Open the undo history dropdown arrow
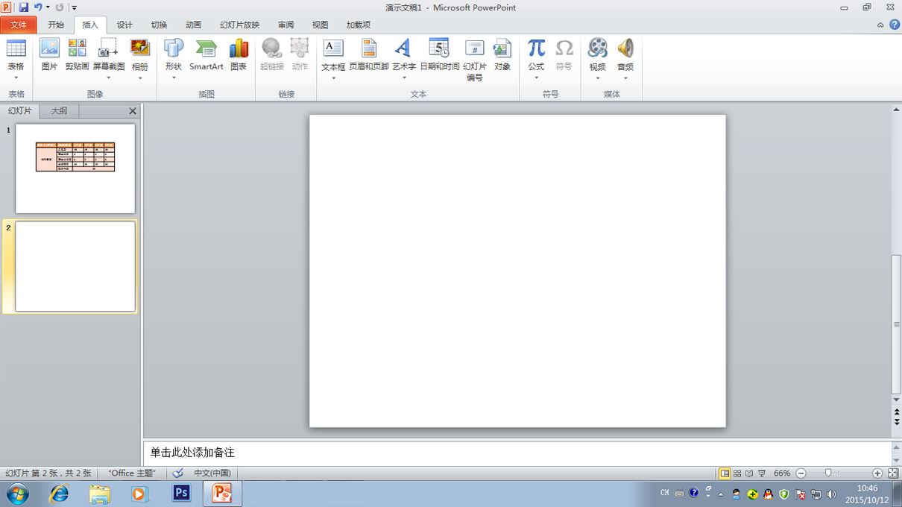Image resolution: width=902 pixels, height=507 pixels. (48, 7)
